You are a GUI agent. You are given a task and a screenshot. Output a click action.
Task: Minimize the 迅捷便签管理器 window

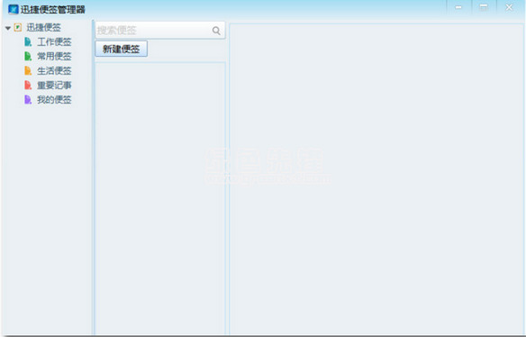(458, 7)
